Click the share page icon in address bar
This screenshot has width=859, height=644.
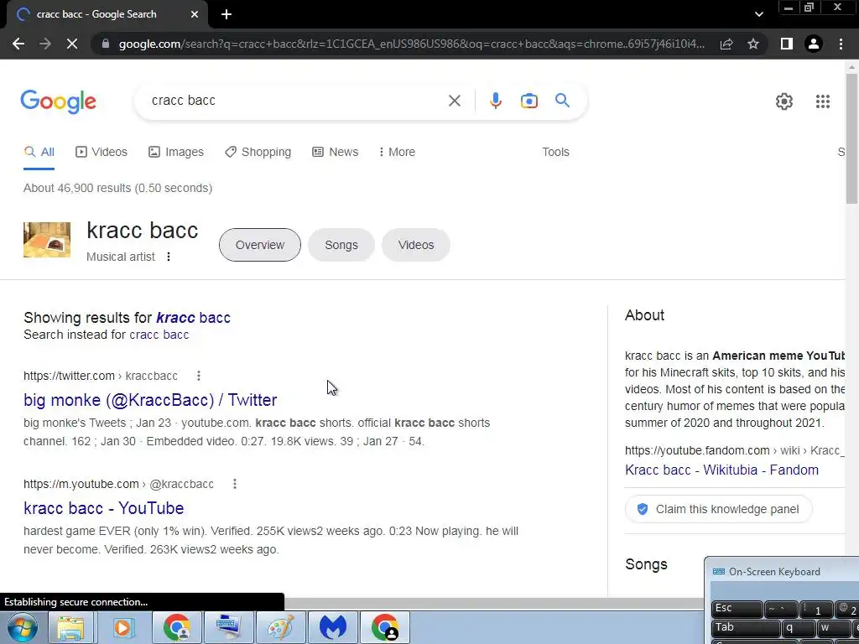click(726, 44)
